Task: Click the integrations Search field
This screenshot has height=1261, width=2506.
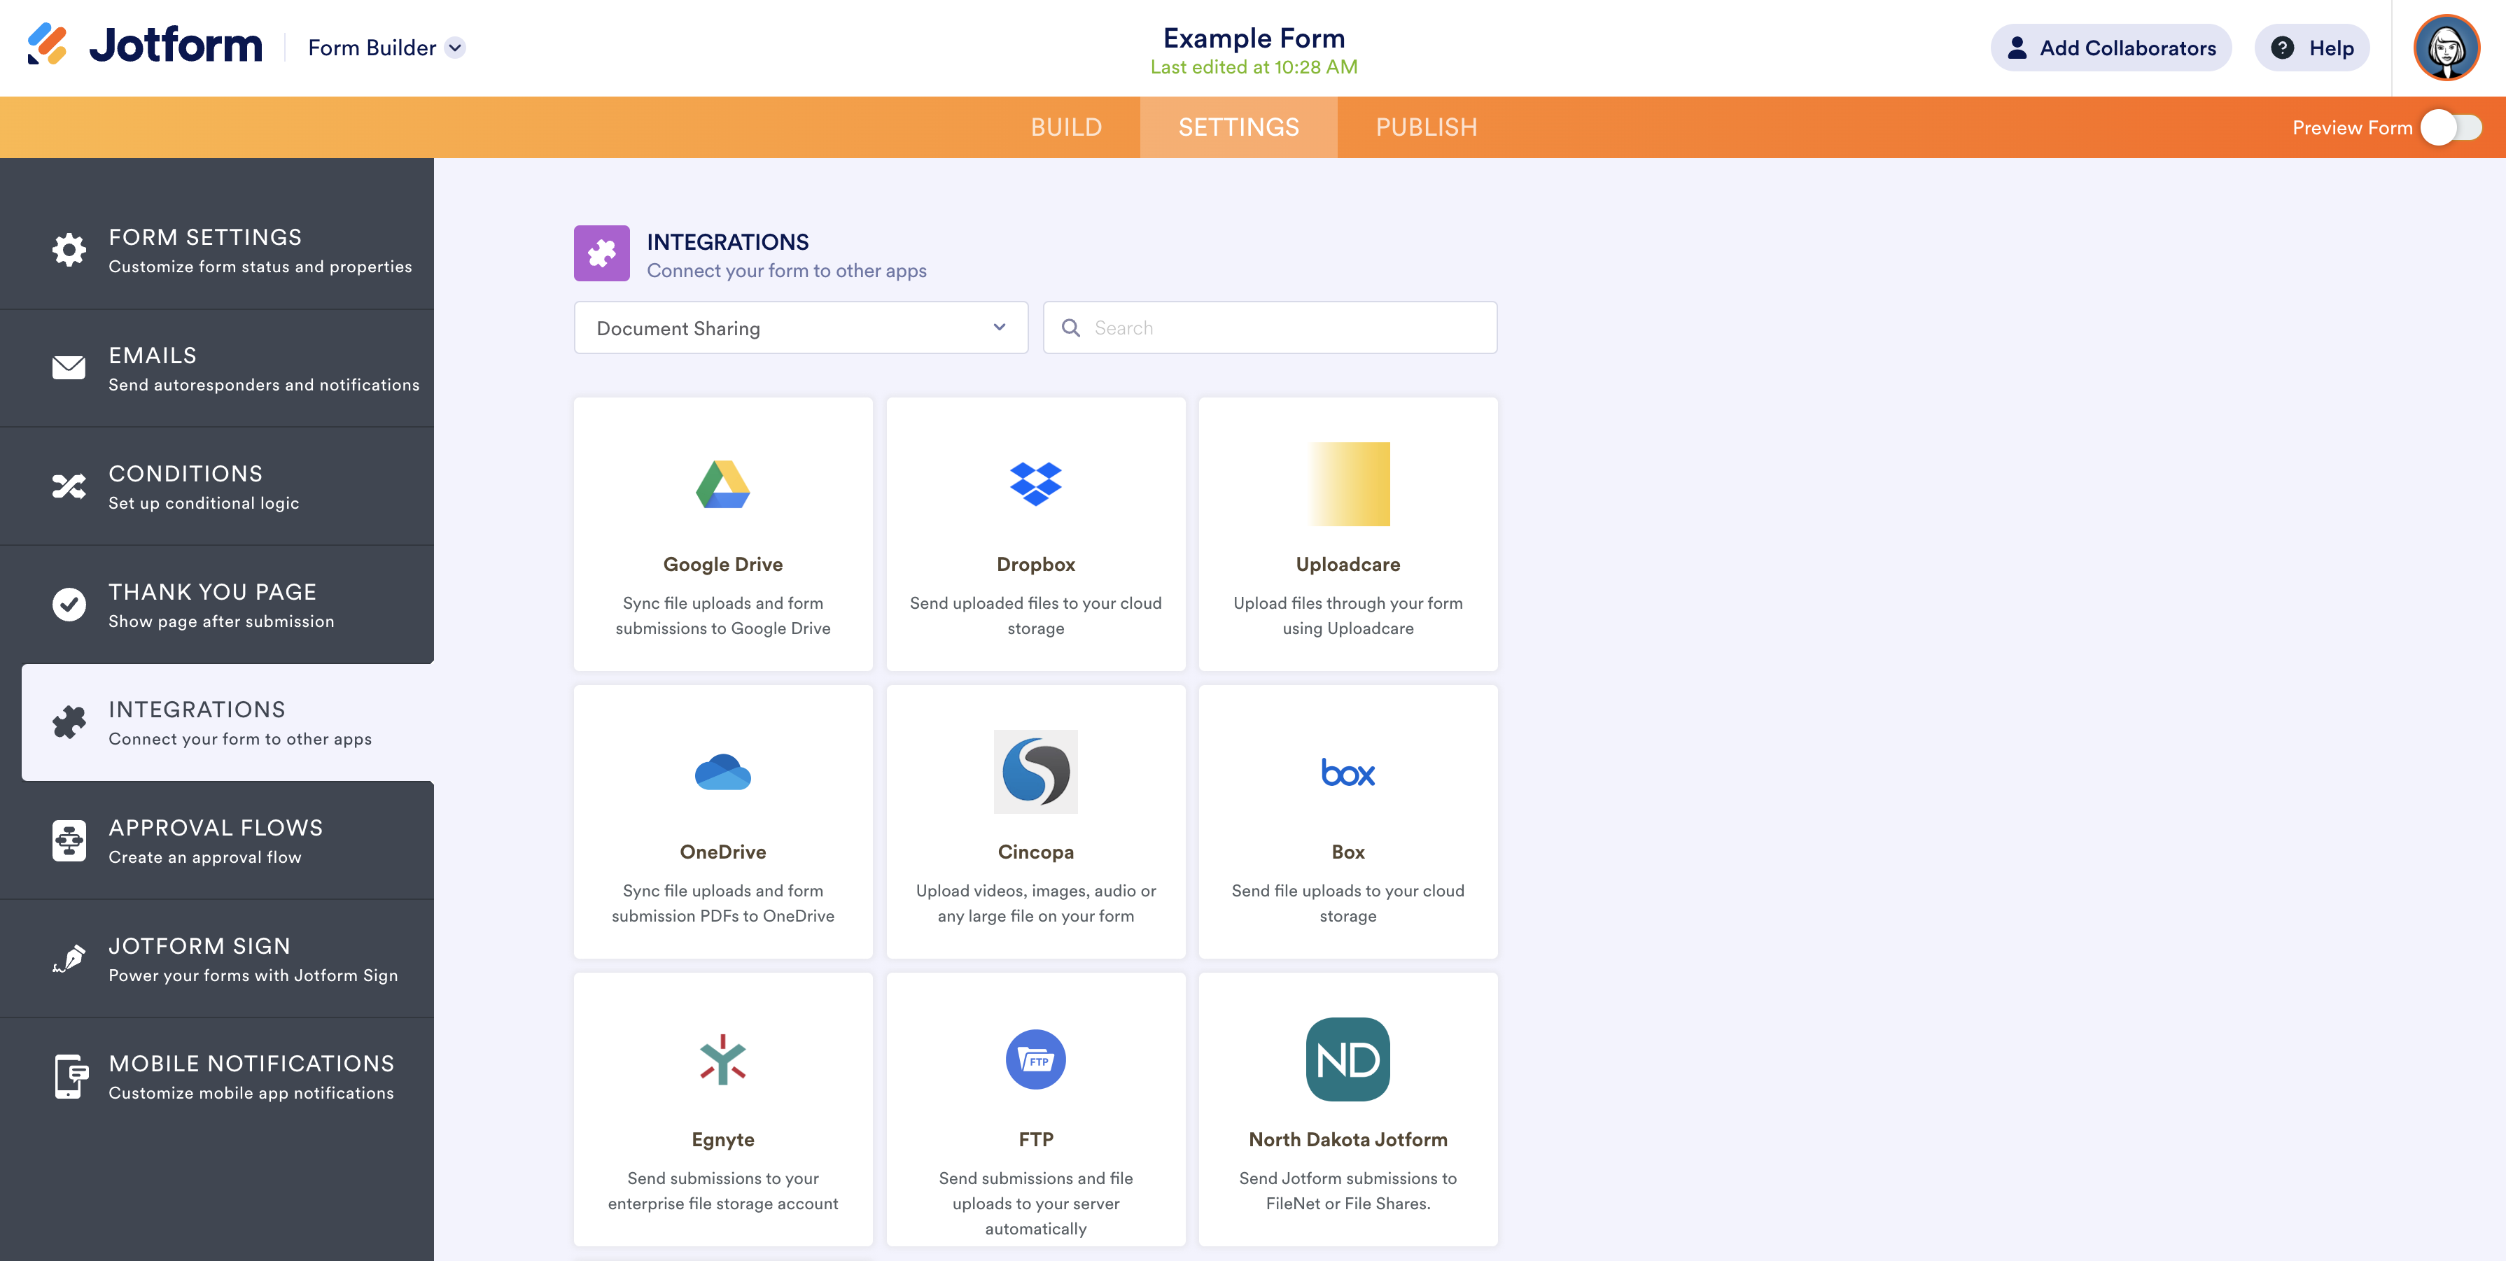Action: tap(1284, 327)
